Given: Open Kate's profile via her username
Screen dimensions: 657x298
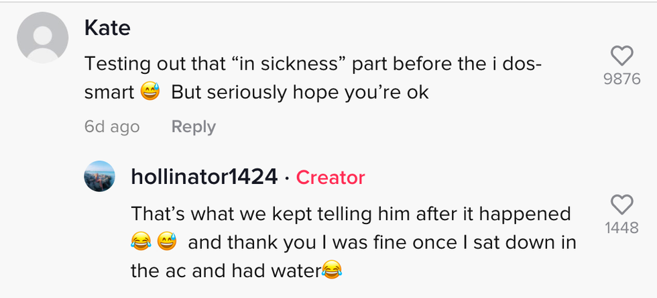Looking at the screenshot, I should [108, 28].
